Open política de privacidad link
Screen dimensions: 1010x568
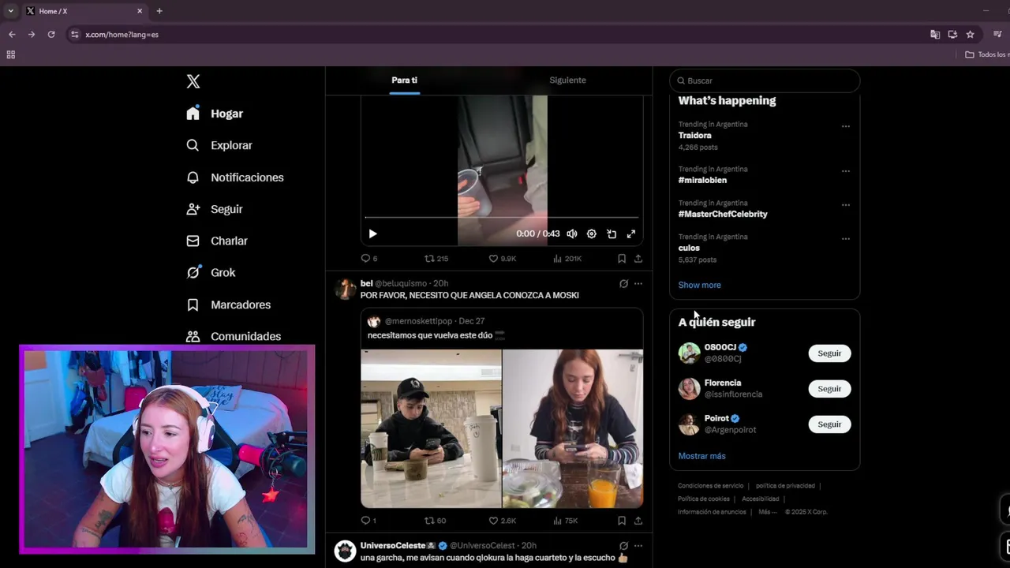point(785,486)
